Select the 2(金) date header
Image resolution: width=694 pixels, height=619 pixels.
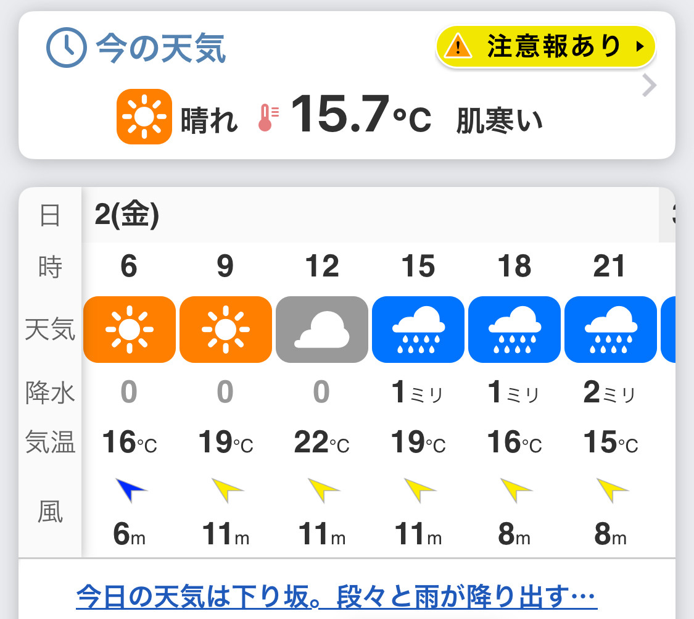click(126, 215)
